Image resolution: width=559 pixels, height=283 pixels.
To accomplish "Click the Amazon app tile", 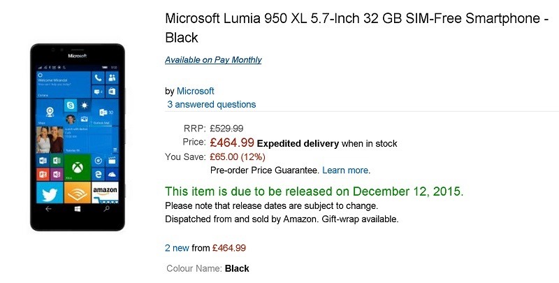I will 105,193.
